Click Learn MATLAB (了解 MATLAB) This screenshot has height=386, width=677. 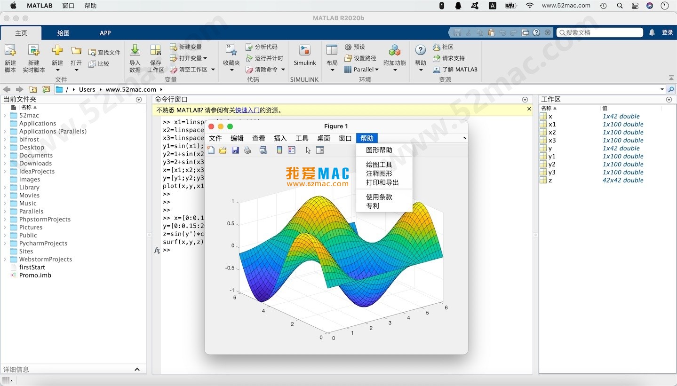(455, 70)
